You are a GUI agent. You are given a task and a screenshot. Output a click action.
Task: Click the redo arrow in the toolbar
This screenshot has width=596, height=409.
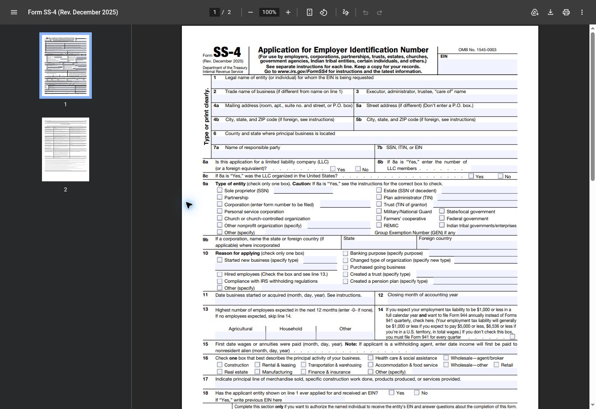tap(380, 12)
